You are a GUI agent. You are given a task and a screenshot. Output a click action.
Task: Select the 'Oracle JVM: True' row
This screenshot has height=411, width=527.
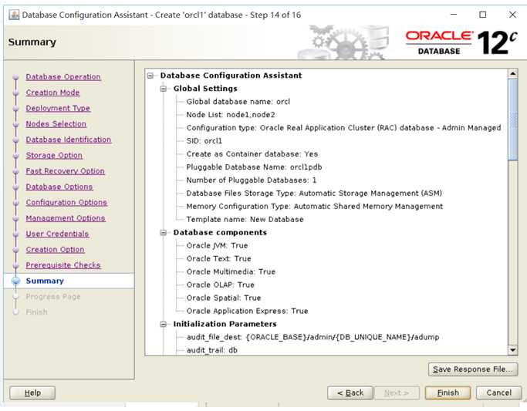click(217, 246)
